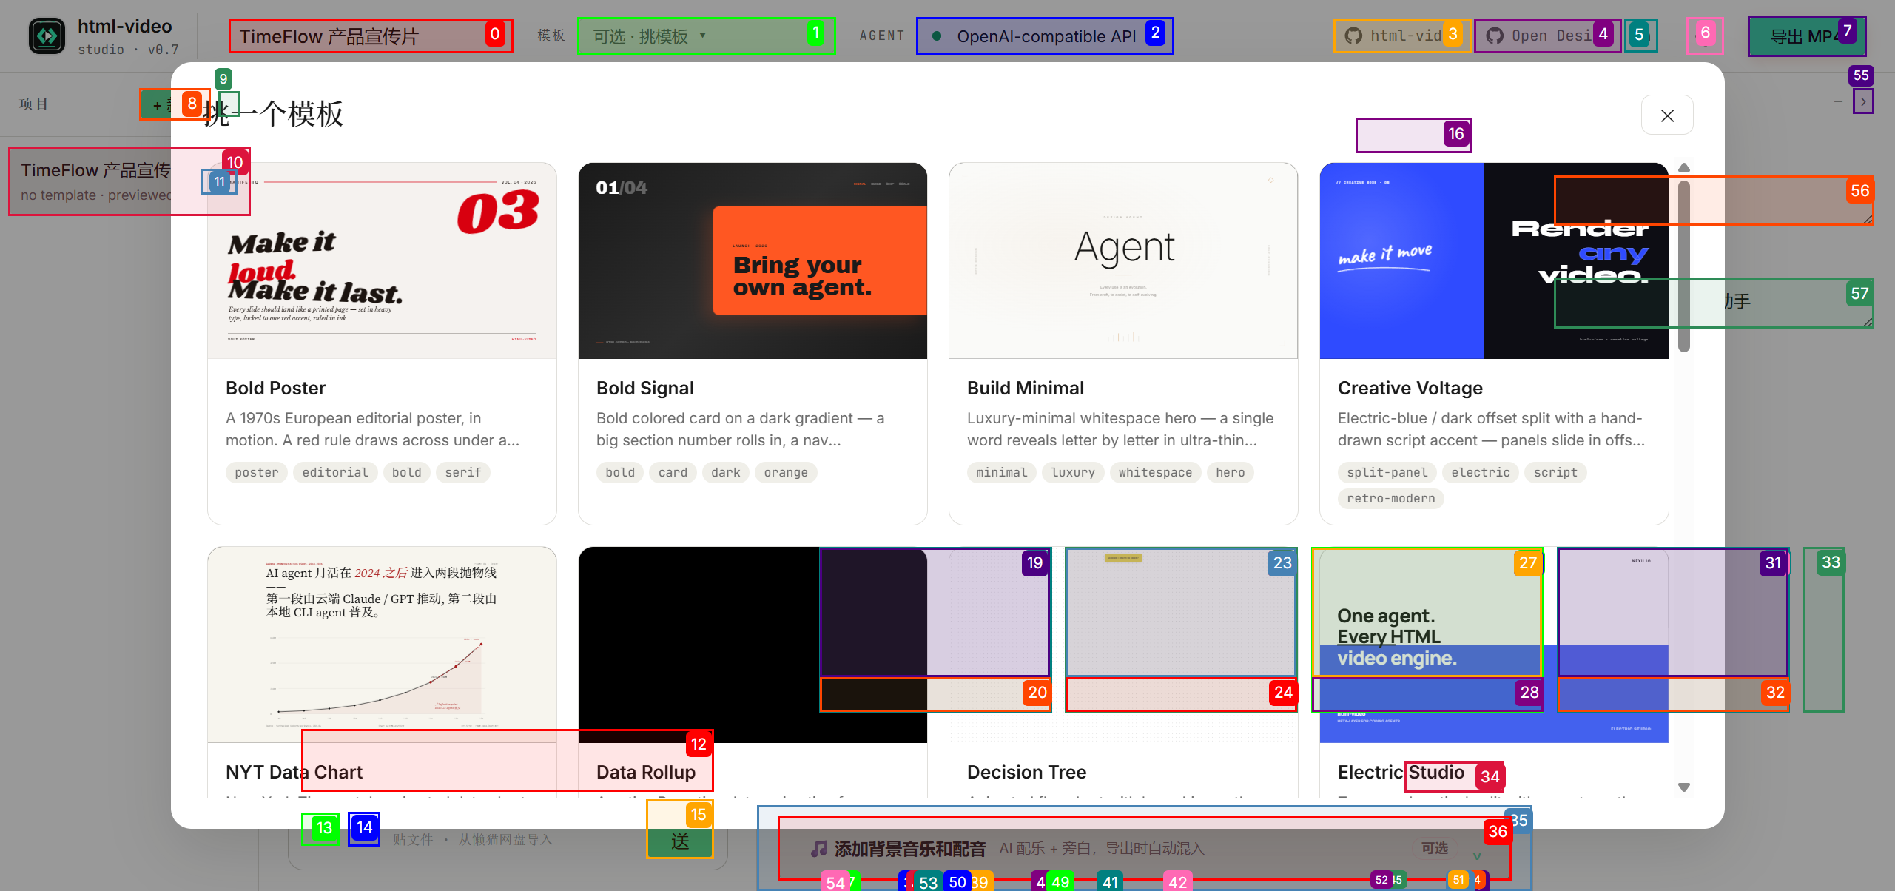
Task: Click the scroll-down arrow in the template list
Action: tap(1684, 787)
